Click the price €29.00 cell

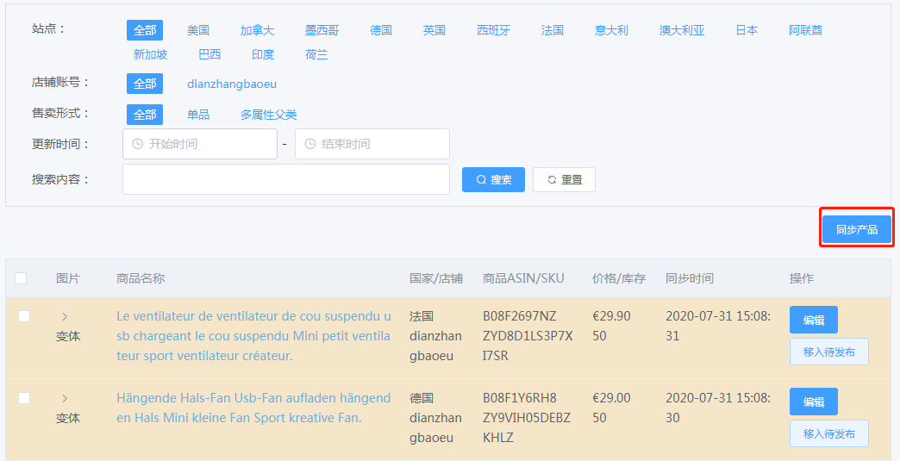(x=611, y=398)
